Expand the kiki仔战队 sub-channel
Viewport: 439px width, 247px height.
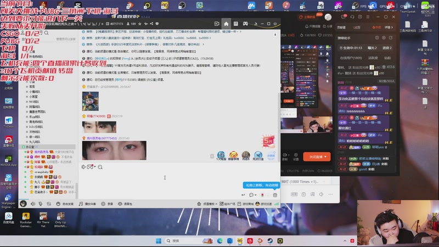27,127
